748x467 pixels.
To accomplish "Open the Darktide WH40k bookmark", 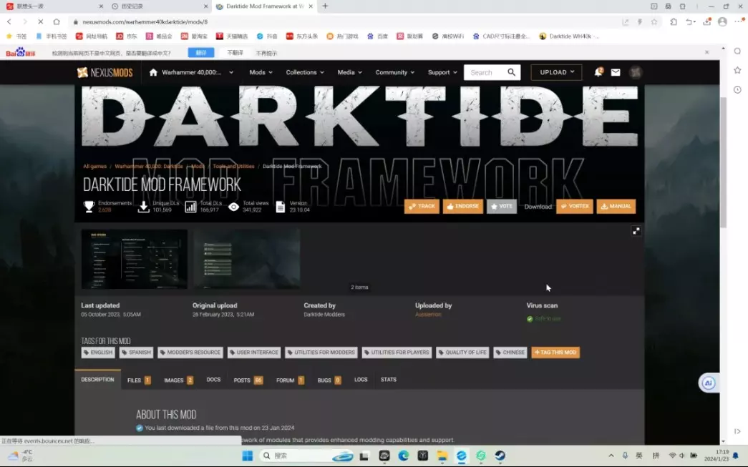I will pos(568,36).
